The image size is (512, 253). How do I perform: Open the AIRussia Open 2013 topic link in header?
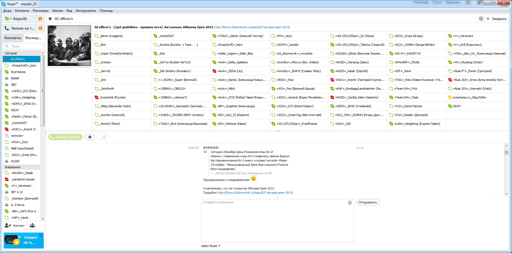252,27
